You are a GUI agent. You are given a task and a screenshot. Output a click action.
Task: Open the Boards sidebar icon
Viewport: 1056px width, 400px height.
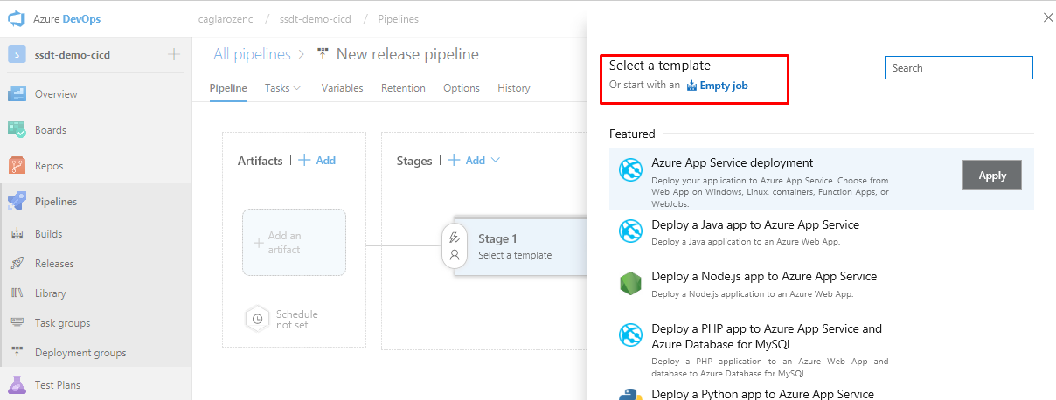[x=17, y=130]
